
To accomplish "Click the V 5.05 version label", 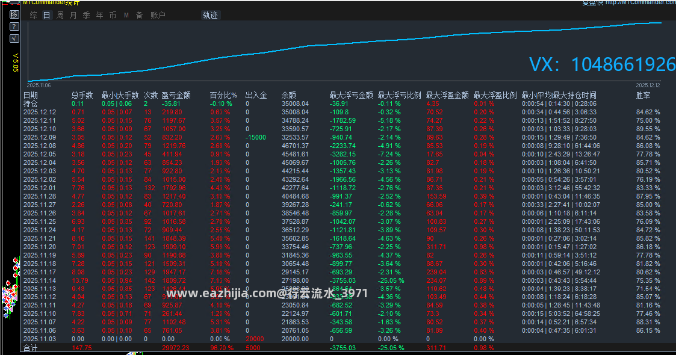I will click(16, 63).
